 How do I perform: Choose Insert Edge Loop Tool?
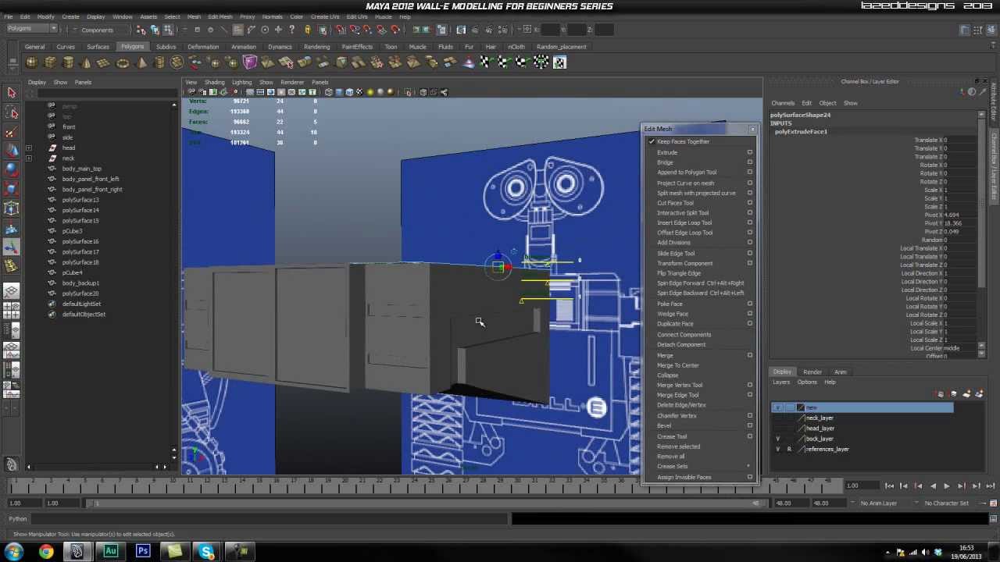point(684,222)
